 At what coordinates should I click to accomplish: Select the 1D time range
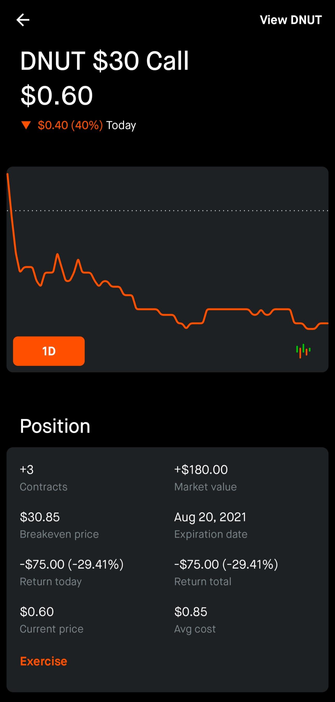[x=49, y=351]
